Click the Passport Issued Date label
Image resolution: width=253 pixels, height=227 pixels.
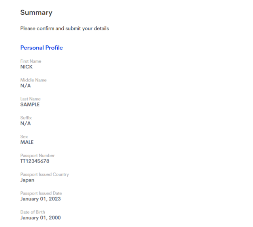point(41,193)
